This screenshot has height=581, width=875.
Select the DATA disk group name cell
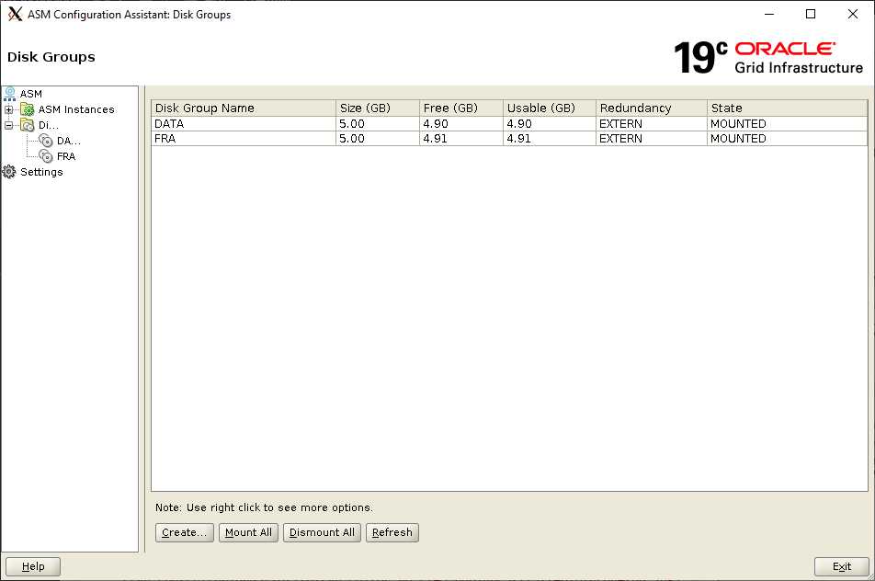click(244, 123)
